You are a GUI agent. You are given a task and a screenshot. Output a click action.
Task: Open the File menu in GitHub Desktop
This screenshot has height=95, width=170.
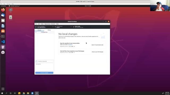tap(36, 24)
